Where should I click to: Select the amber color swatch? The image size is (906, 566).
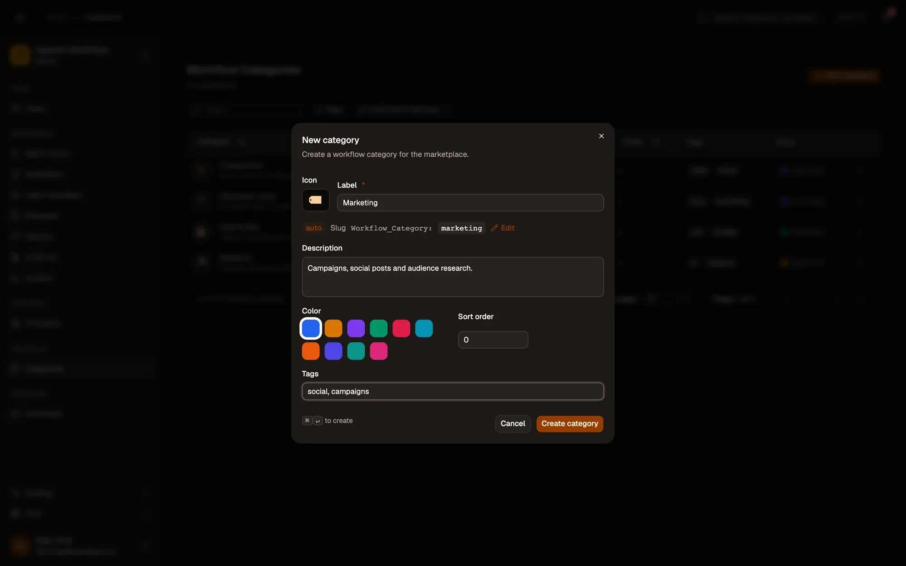(x=333, y=328)
